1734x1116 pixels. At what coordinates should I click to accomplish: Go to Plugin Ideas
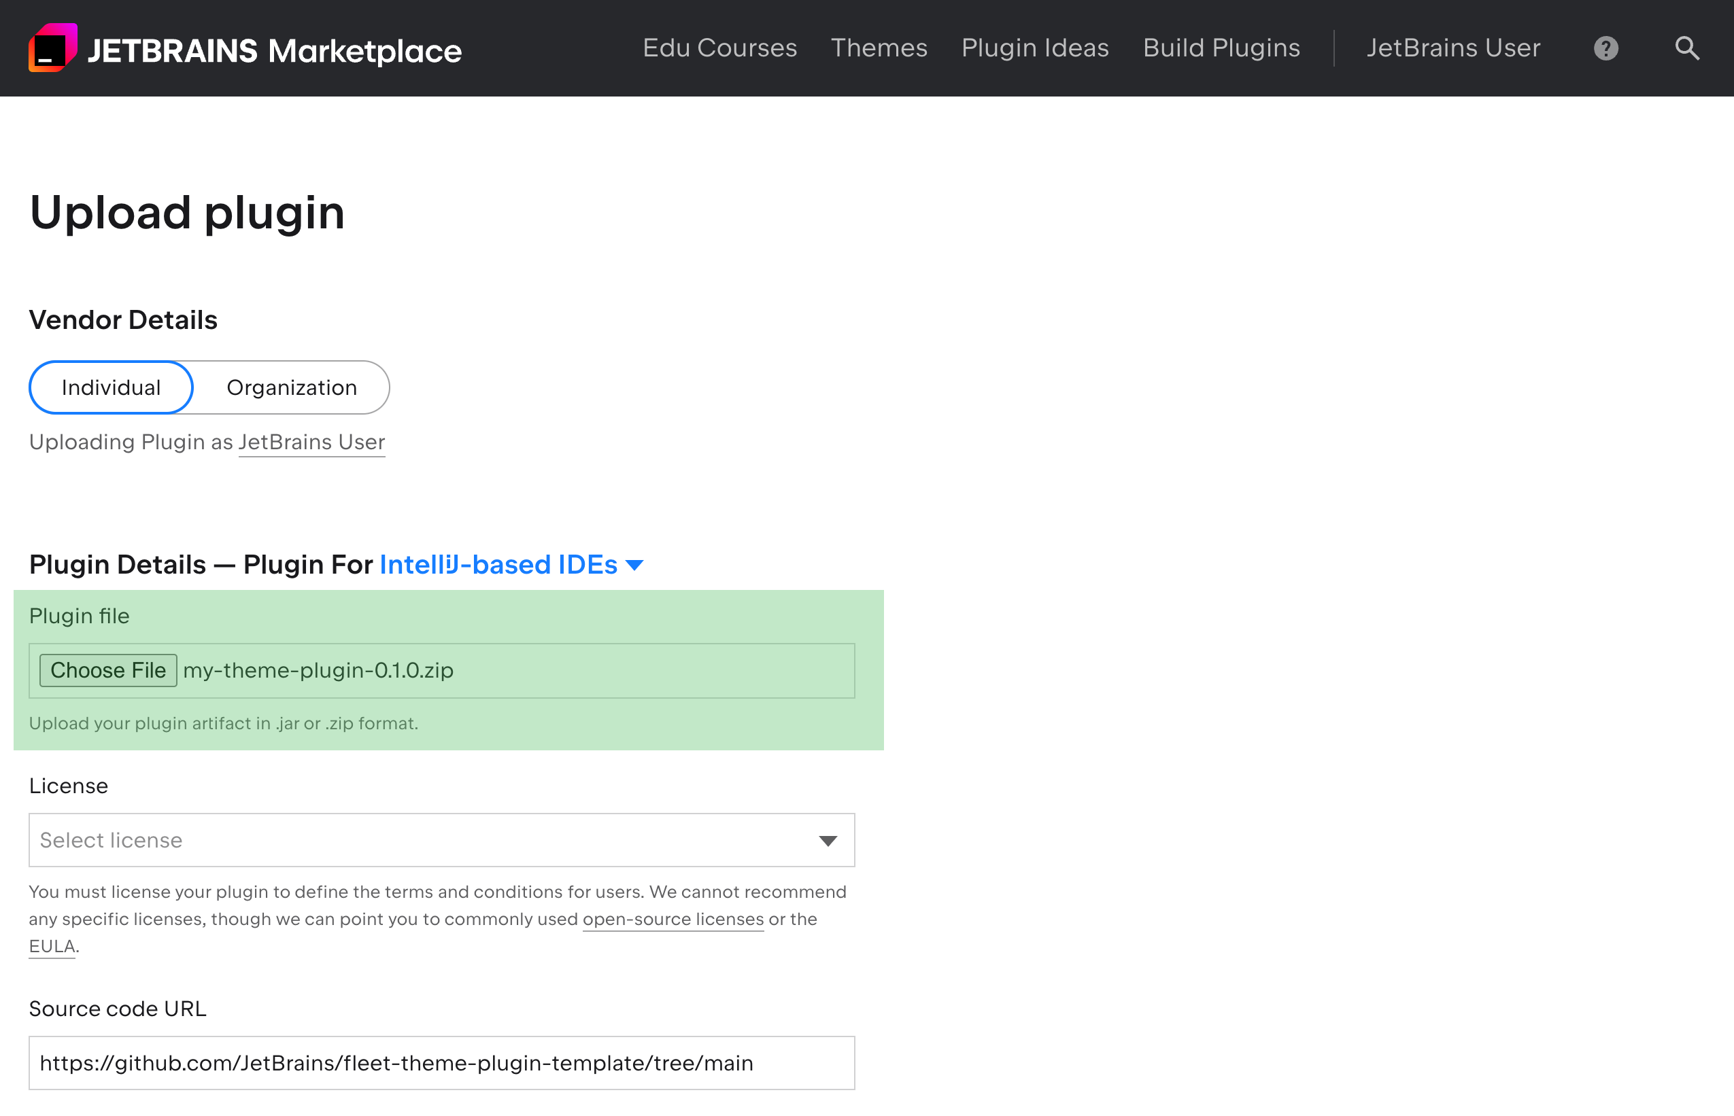pyautogui.click(x=1035, y=48)
